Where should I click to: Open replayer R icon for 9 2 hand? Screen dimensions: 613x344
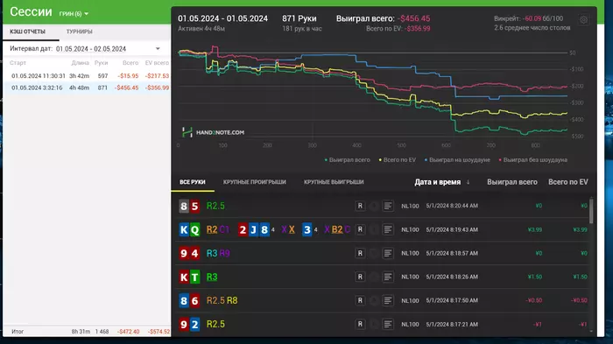click(x=360, y=324)
